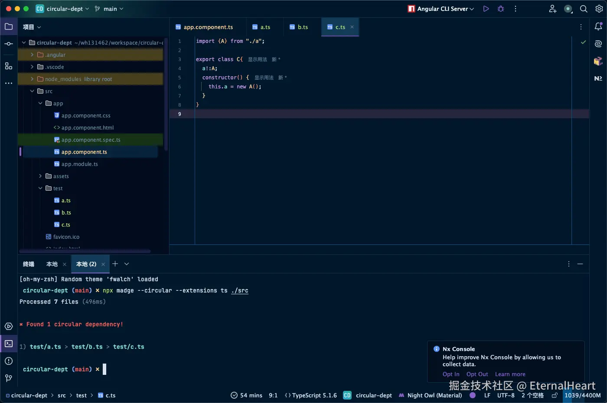The height and width of the screenshot is (403, 607).
Task: Open the Problems tool window icon
Action: click(9, 361)
